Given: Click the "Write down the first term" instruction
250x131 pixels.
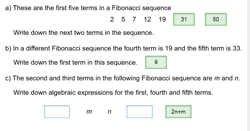Looking at the screenshot, I should pyautogui.click(x=75, y=63).
